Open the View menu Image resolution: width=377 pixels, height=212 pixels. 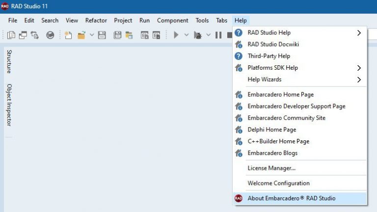[72, 21]
